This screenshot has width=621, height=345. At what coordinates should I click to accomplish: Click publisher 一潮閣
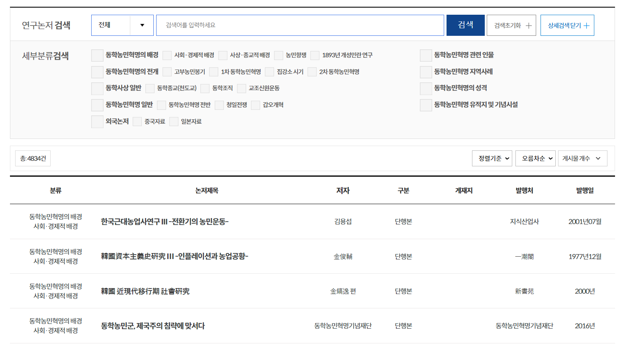(x=525, y=257)
